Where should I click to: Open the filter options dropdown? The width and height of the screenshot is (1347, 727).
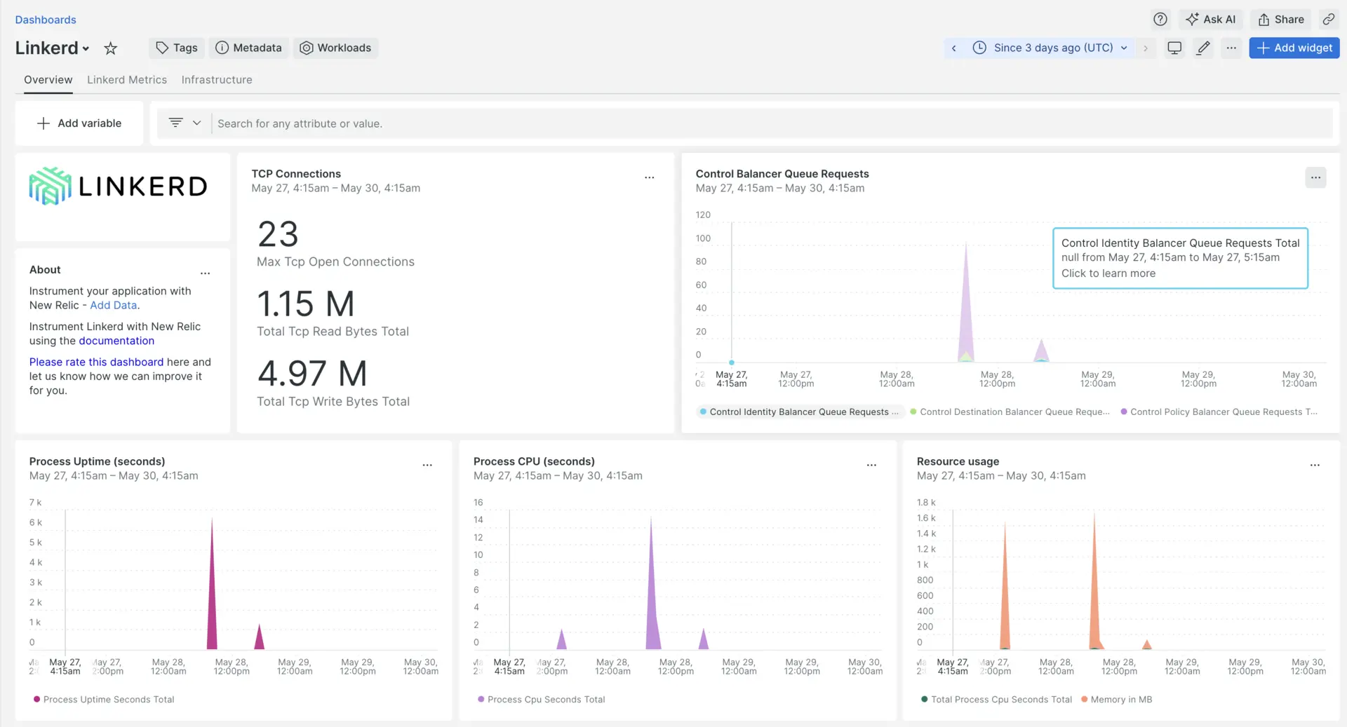(185, 123)
